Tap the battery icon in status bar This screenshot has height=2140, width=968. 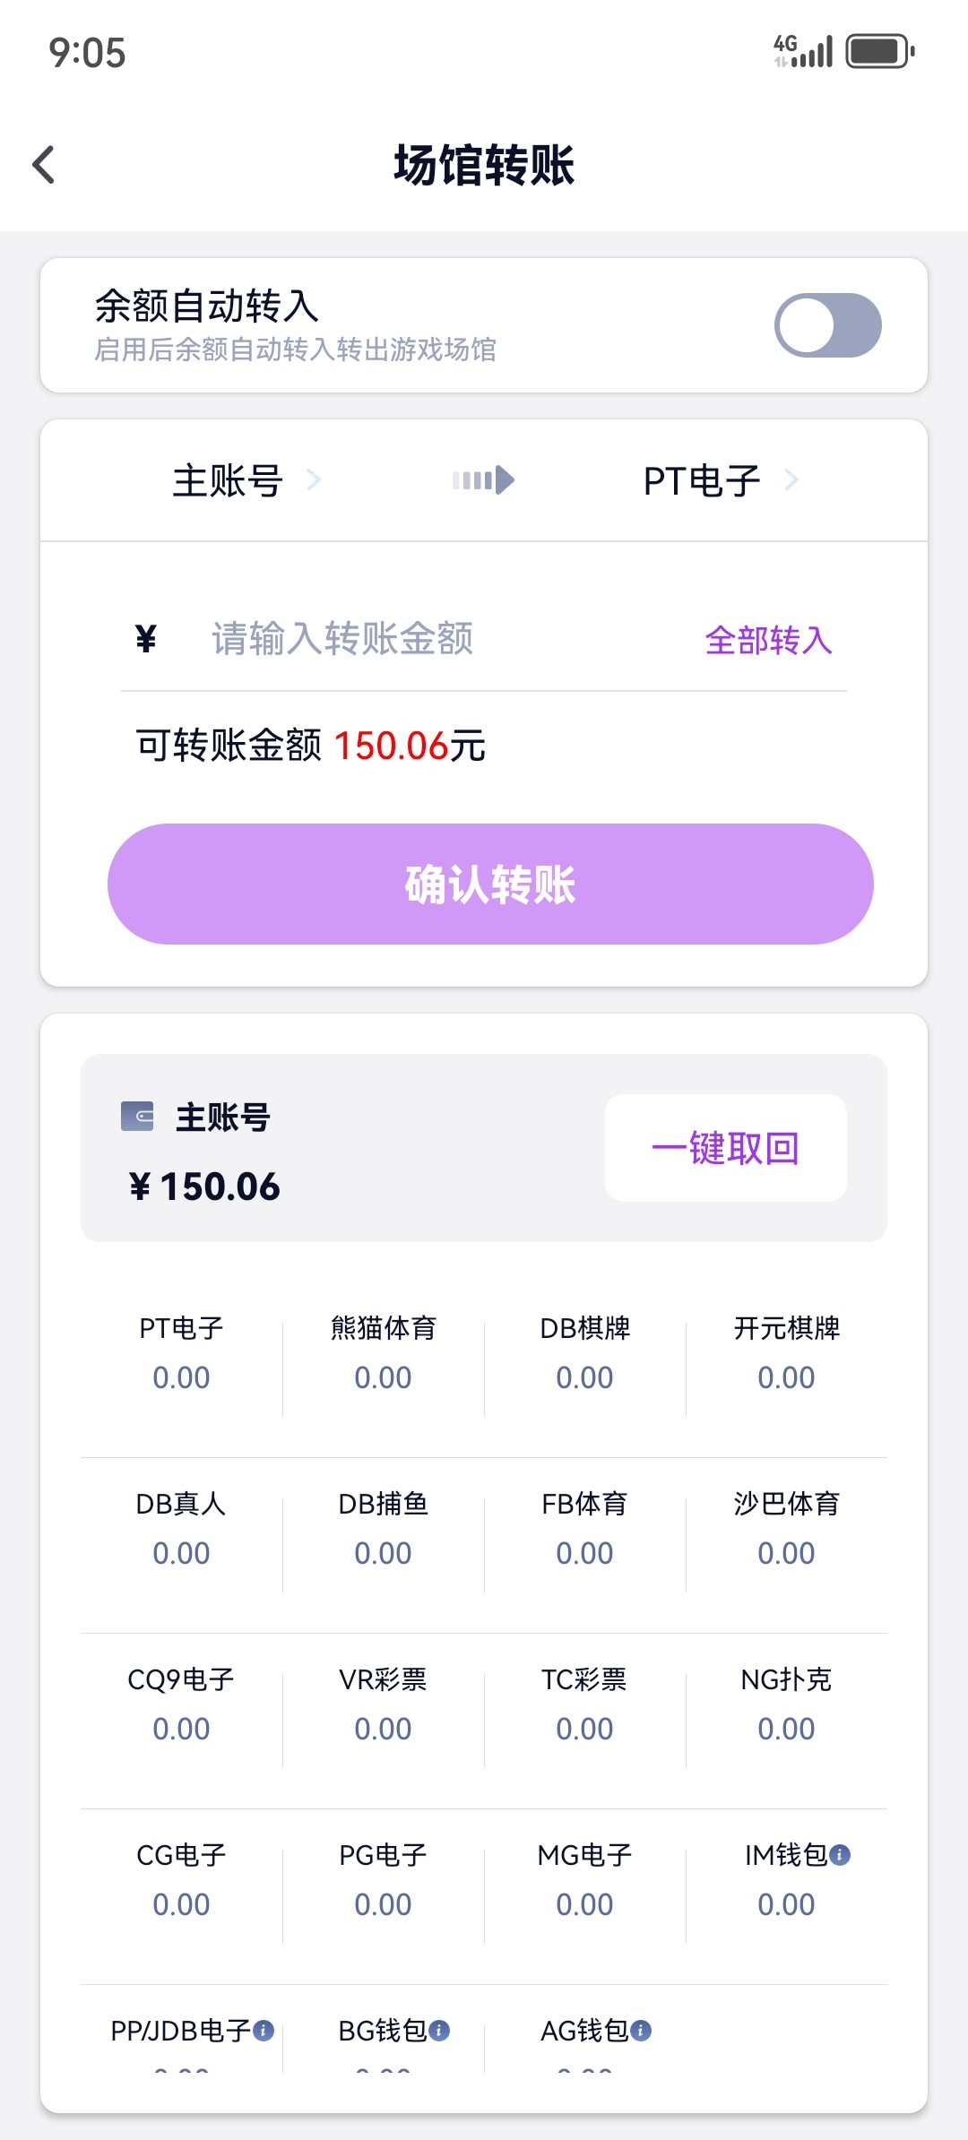[880, 51]
